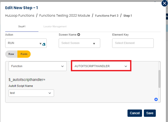The width and height of the screenshot is (168, 122).
Task: Expand the AutoIt Script Name dropdown
Action: tap(31, 93)
